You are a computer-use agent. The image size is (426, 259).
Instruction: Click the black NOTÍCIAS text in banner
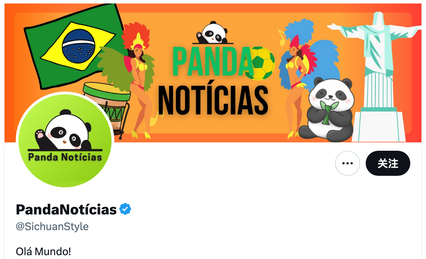(213, 100)
